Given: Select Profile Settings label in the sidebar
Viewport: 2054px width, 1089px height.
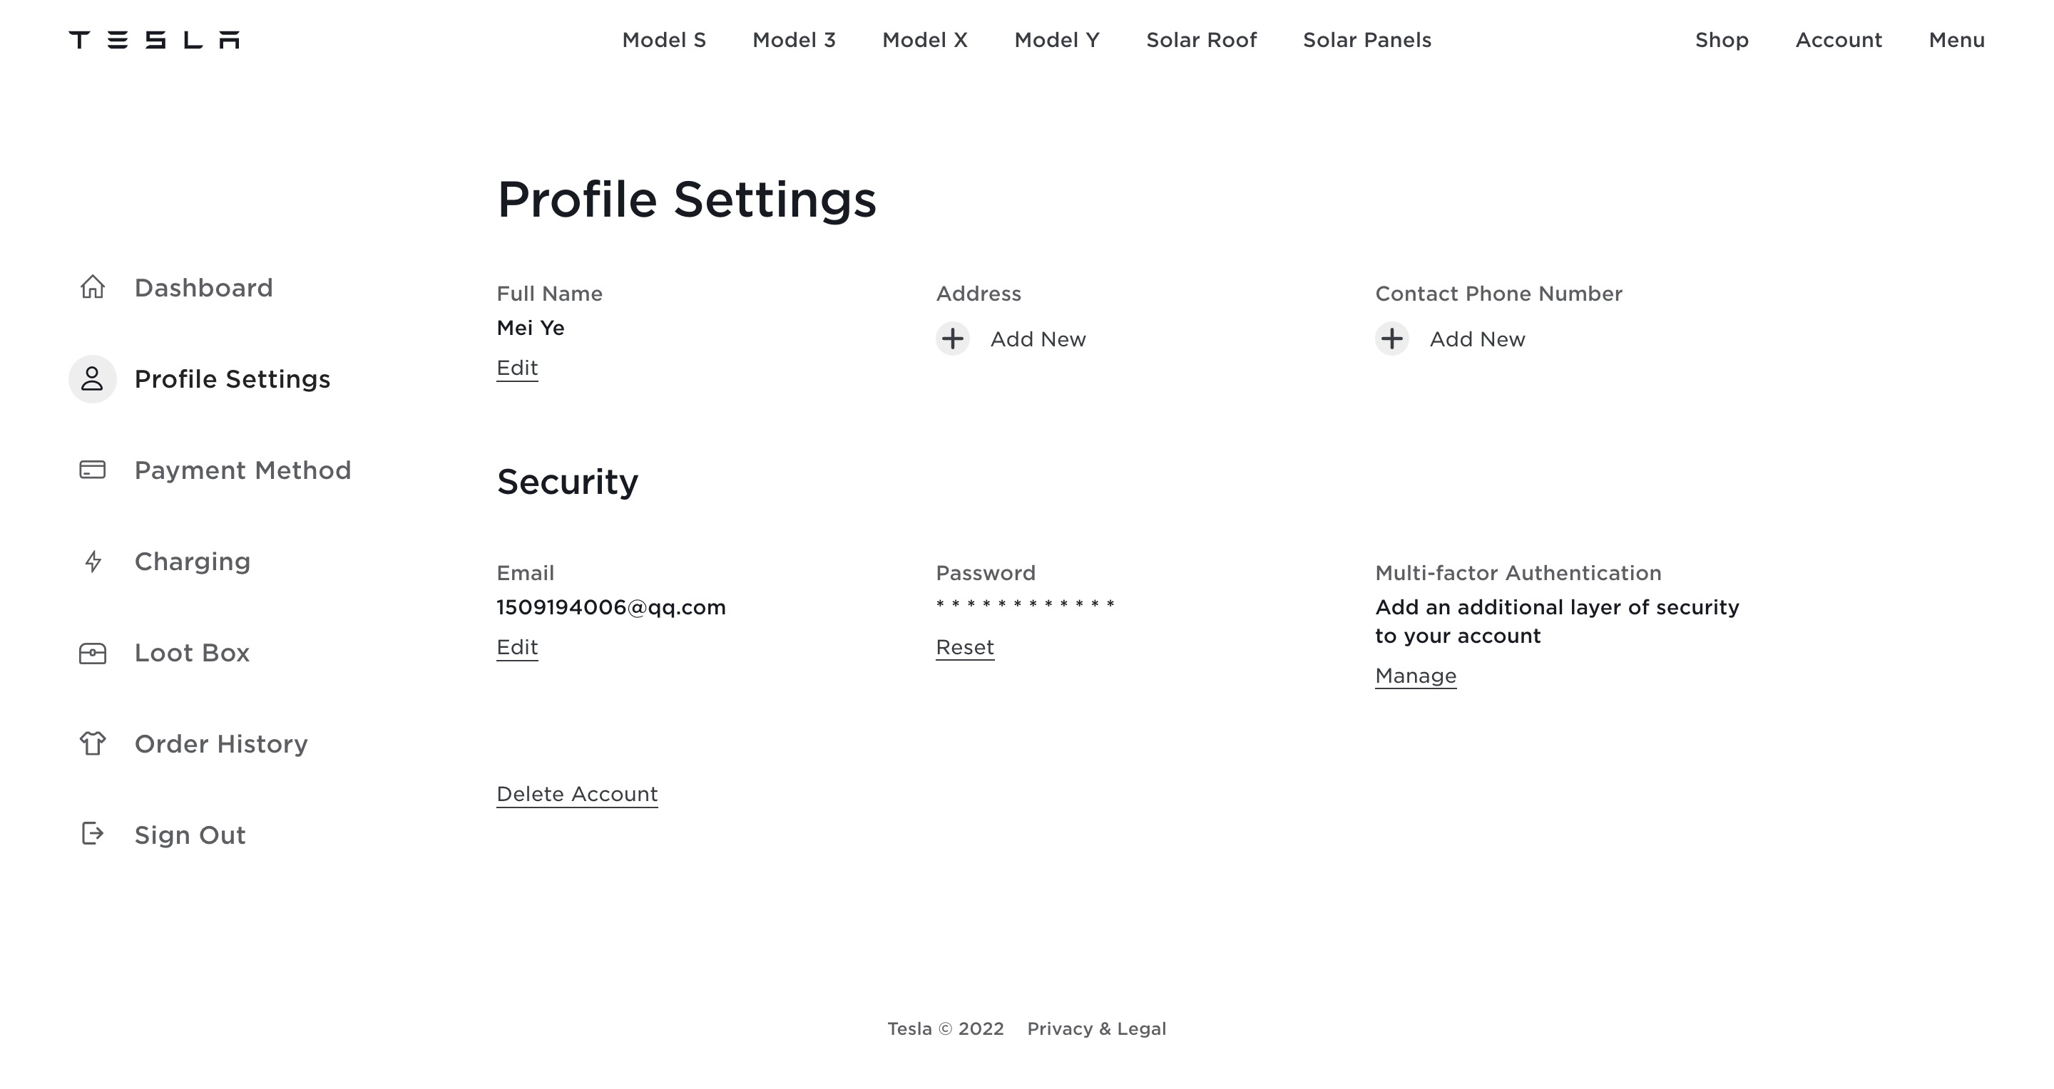Looking at the screenshot, I should 232,379.
